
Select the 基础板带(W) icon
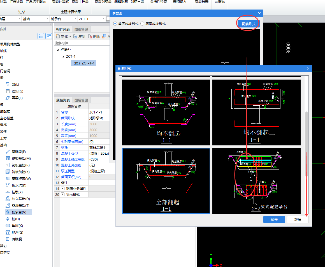point(8,178)
